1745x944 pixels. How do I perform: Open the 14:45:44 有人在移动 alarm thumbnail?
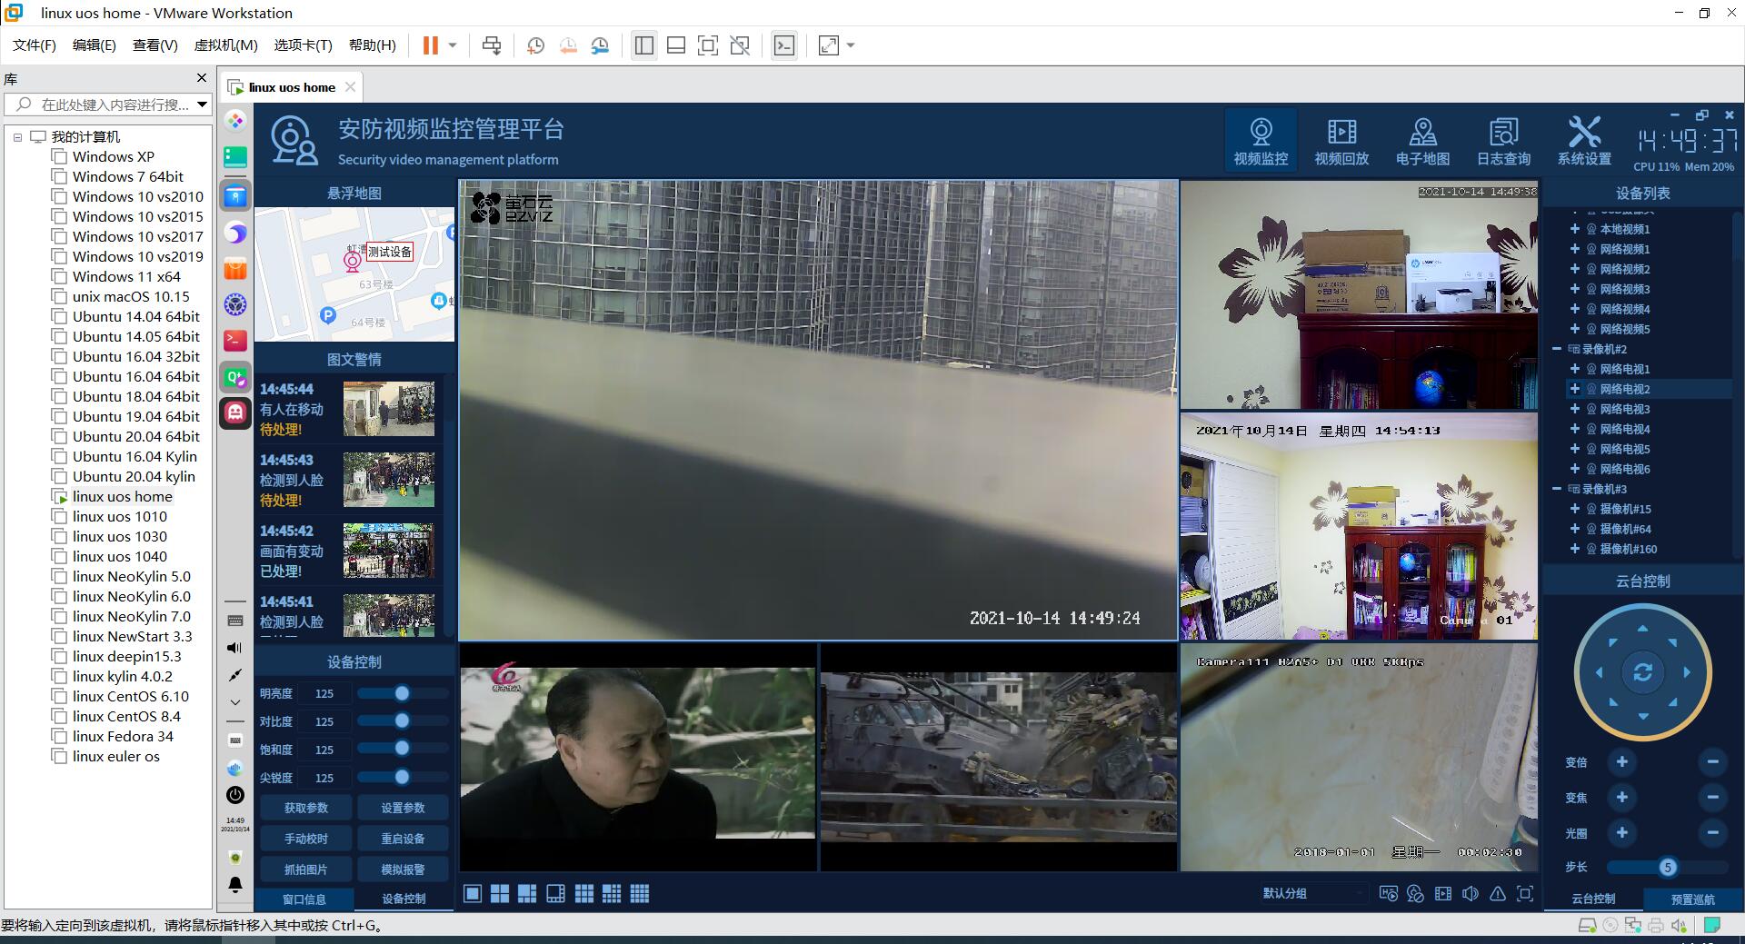(x=389, y=409)
